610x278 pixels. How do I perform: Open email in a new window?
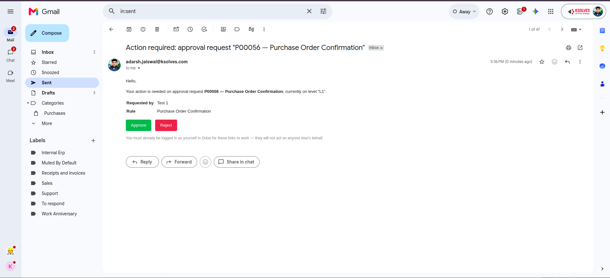pyautogui.click(x=580, y=48)
